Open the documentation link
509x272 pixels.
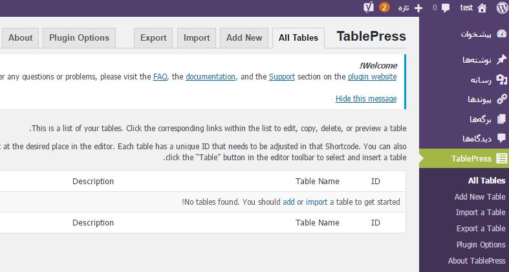pyautogui.click(x=210, y=77)
